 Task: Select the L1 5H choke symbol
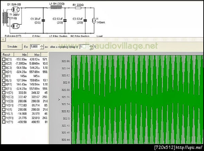coord(56,7)
